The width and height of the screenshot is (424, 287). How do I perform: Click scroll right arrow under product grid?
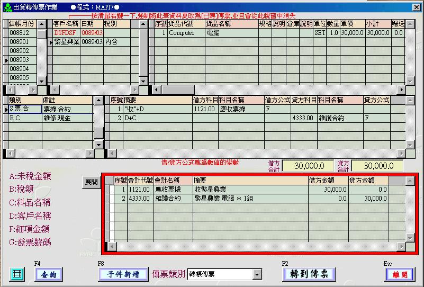pyautogui.click(x=401, y=90)
